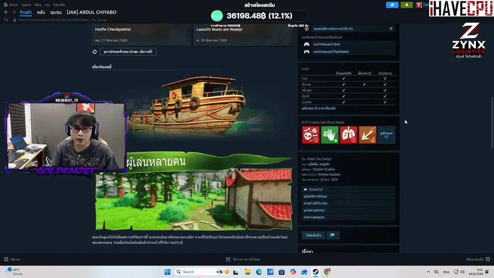
Task: Open the find community groups link
Action: point(349,217)
